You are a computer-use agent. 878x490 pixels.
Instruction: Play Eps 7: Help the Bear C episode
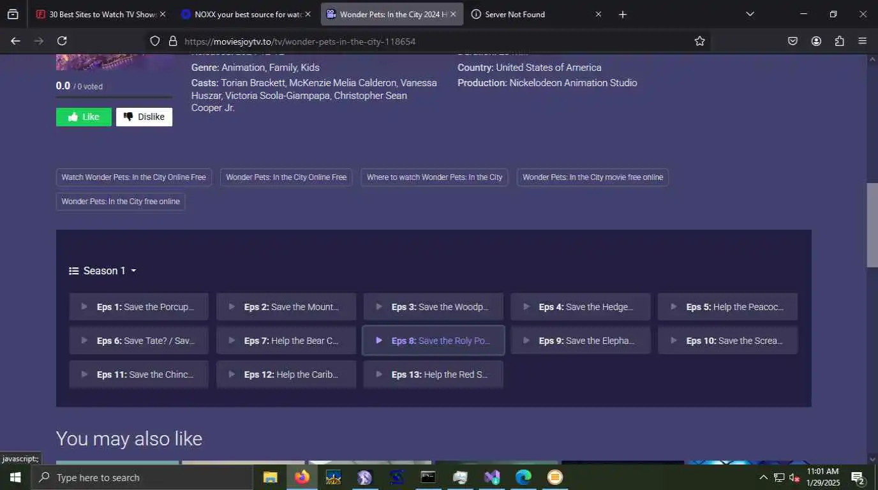(286, 341)
